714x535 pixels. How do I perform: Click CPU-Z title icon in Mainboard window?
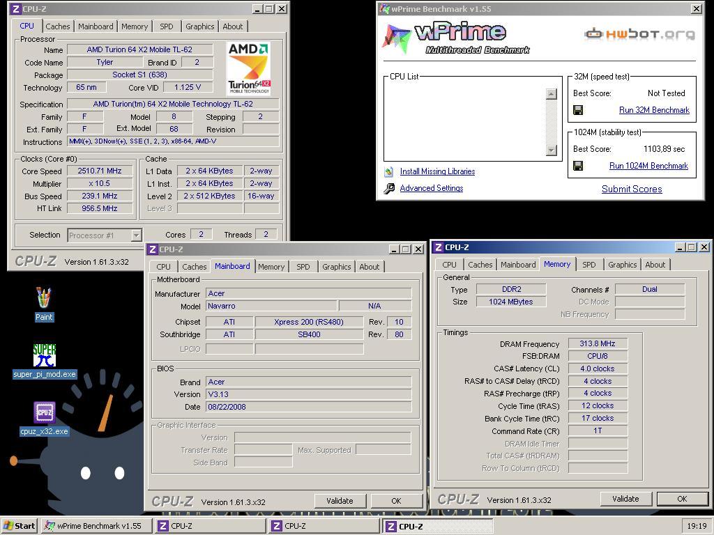point(153,249)
